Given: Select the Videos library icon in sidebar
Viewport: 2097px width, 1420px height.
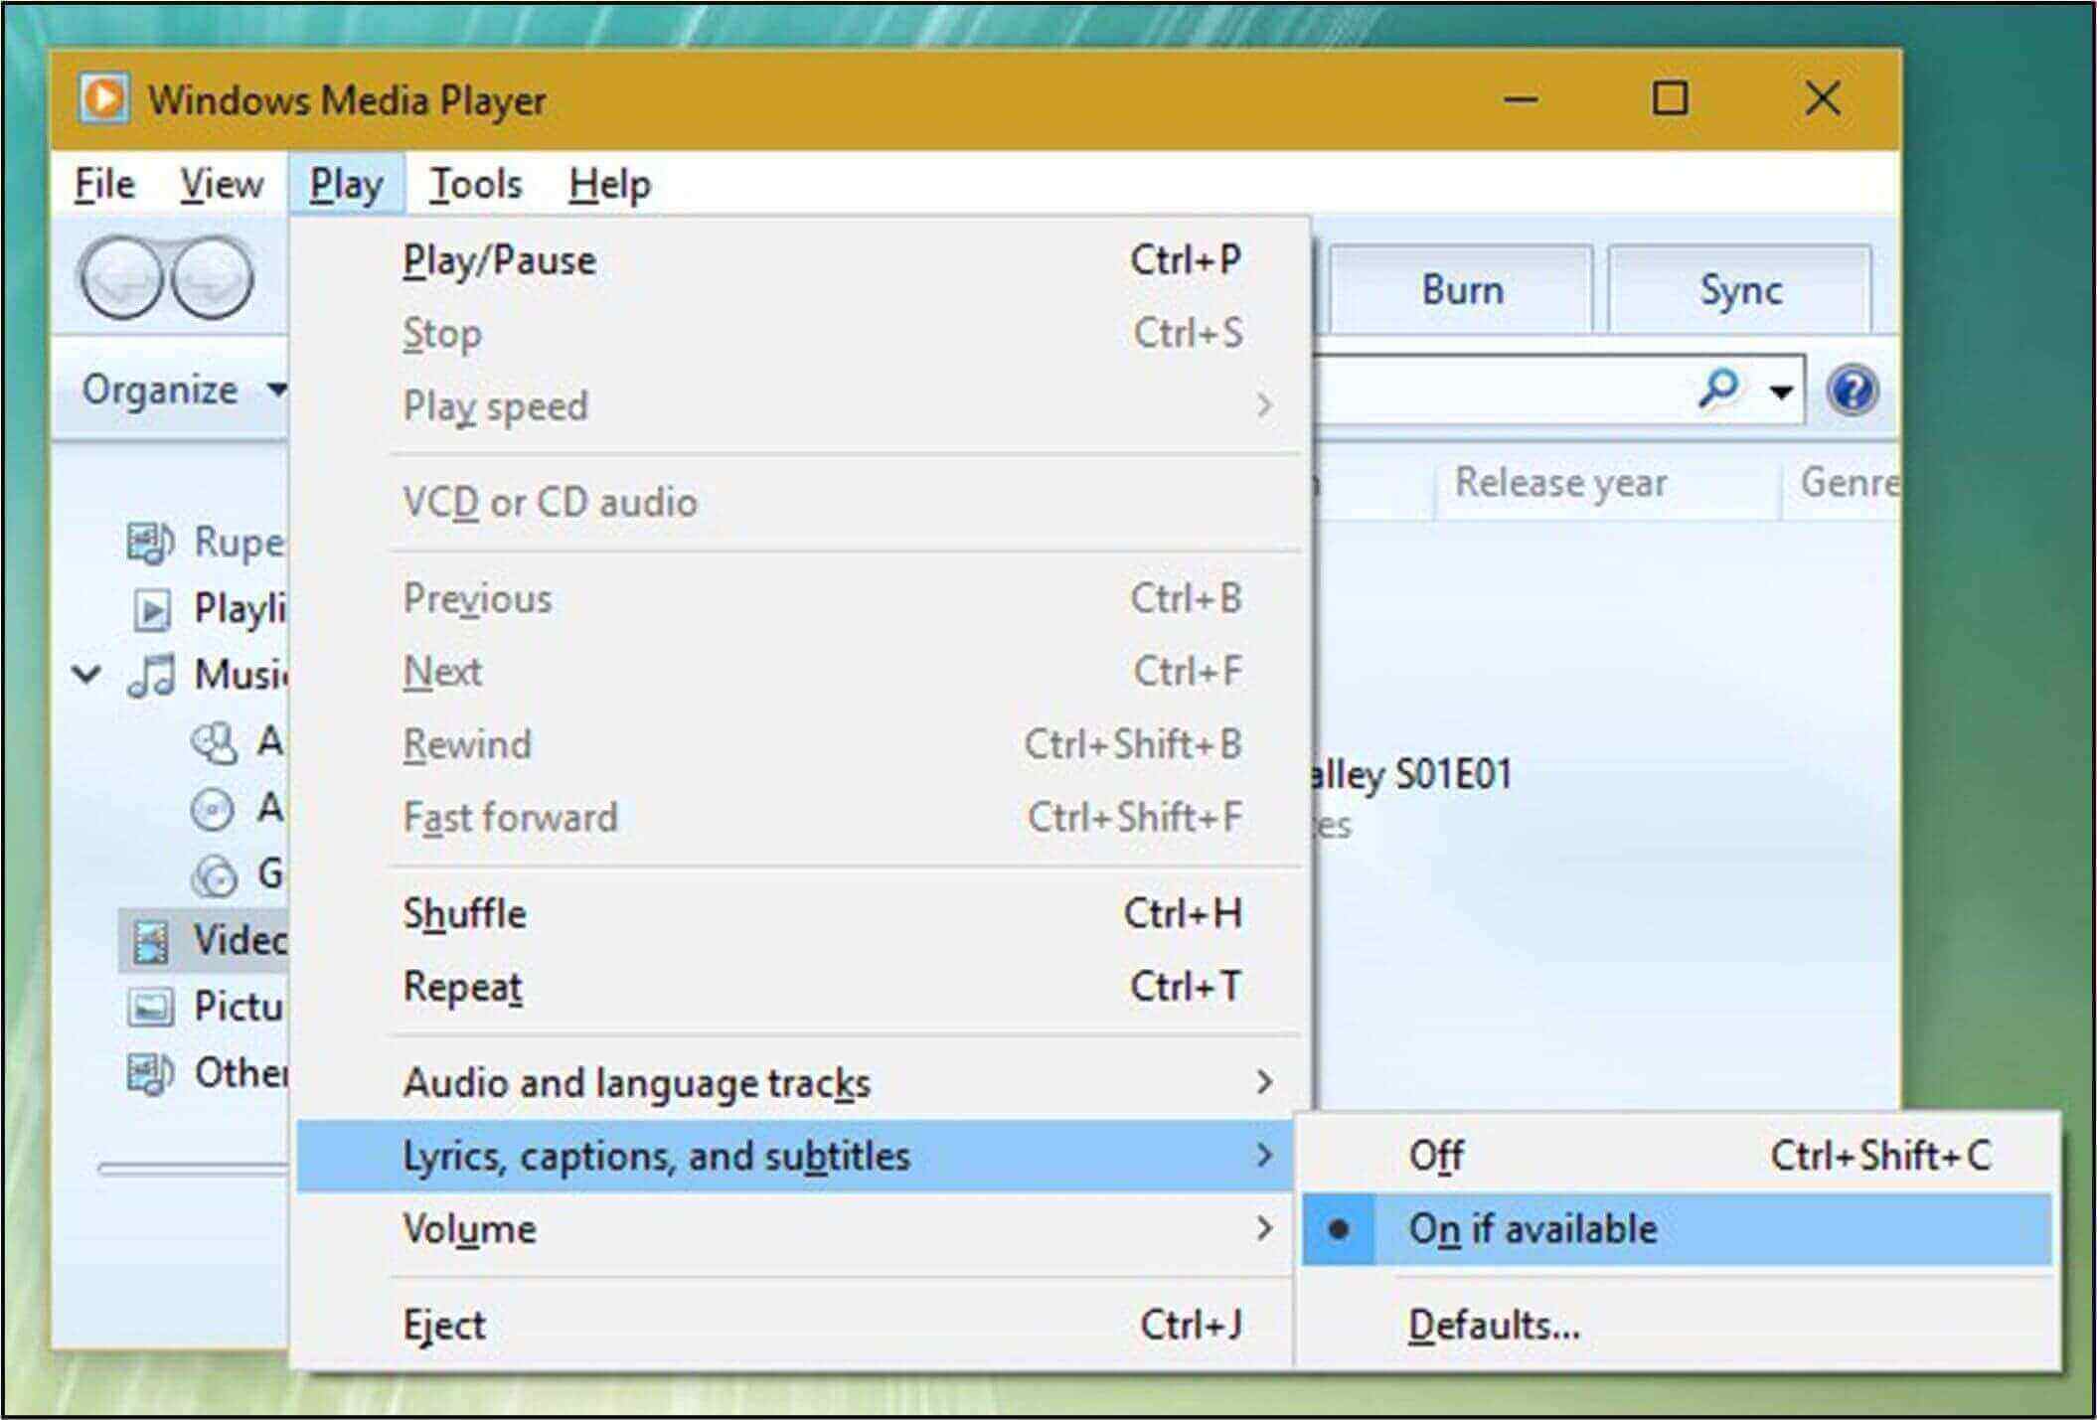Looking at the screenshot, I should coord(151,941).
